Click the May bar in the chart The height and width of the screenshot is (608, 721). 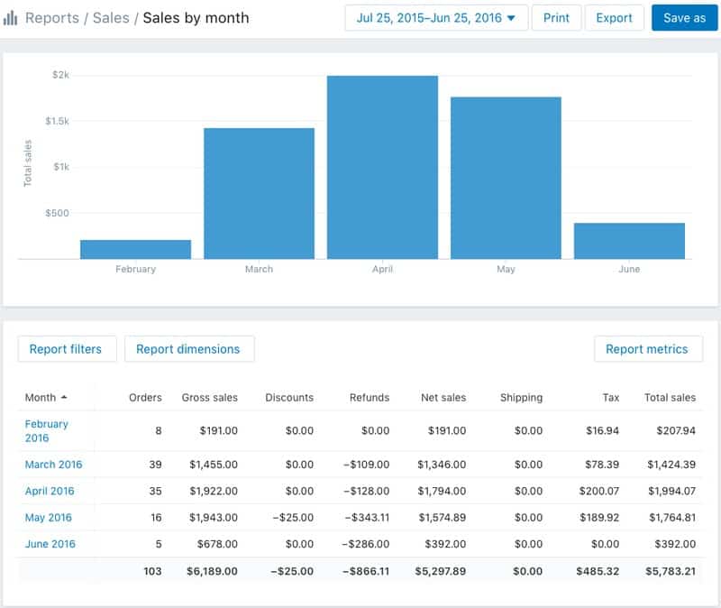[x=506, y=178]
